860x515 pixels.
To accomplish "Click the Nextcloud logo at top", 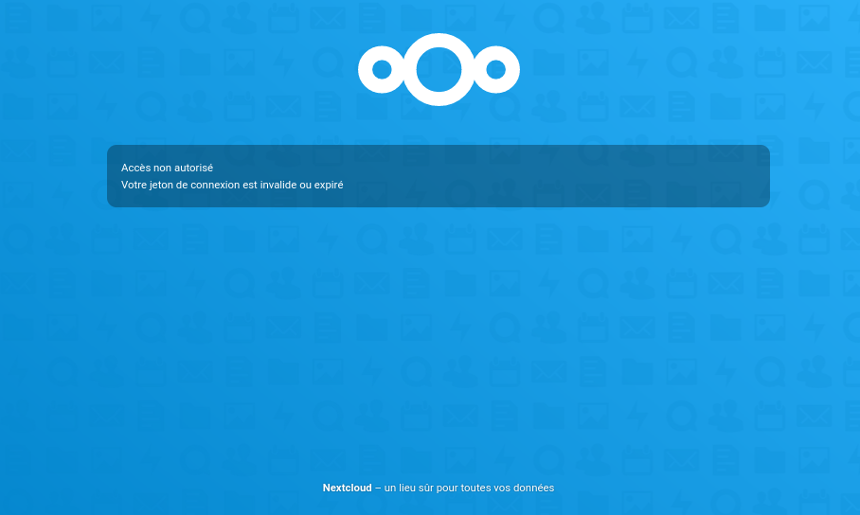I will [x=439, y=69].
